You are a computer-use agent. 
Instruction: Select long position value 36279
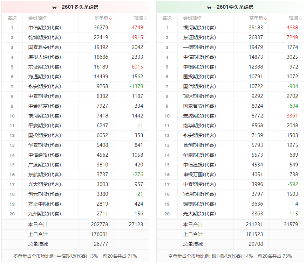101,28
